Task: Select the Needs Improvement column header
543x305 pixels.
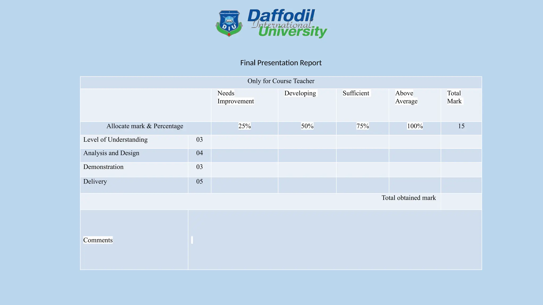Action: 235,97
